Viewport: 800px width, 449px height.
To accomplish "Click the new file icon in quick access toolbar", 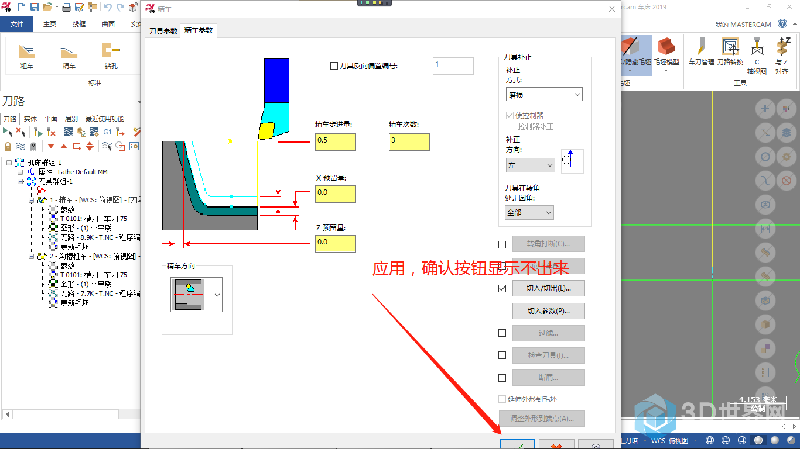I will point(22,8).
